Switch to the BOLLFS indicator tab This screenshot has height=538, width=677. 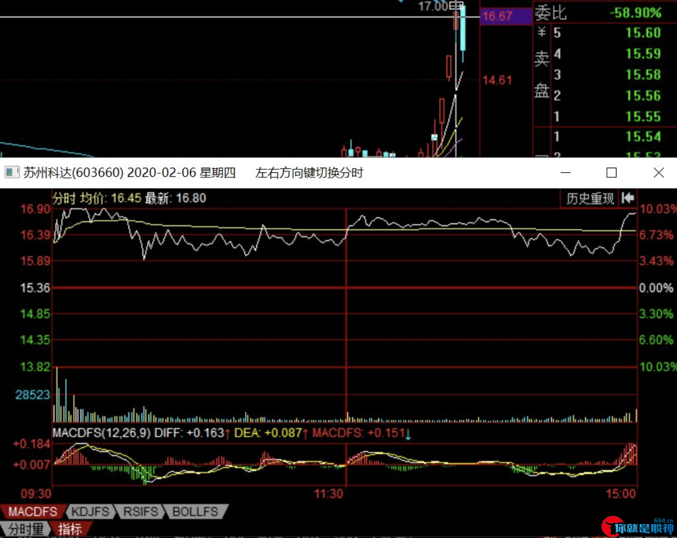click(195, 512)
